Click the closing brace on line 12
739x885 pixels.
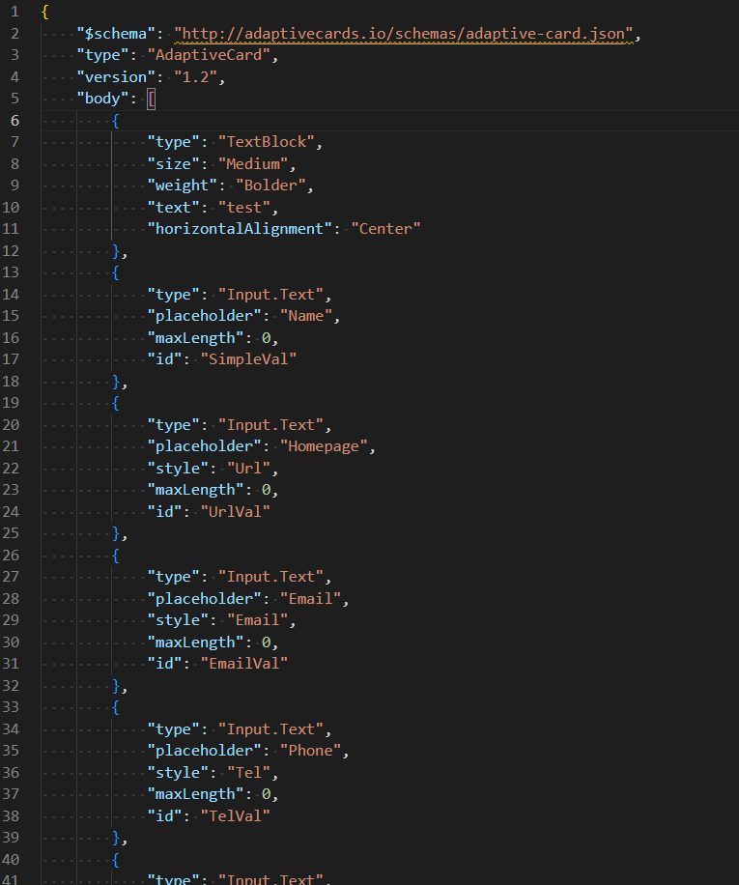click(116, 251)
